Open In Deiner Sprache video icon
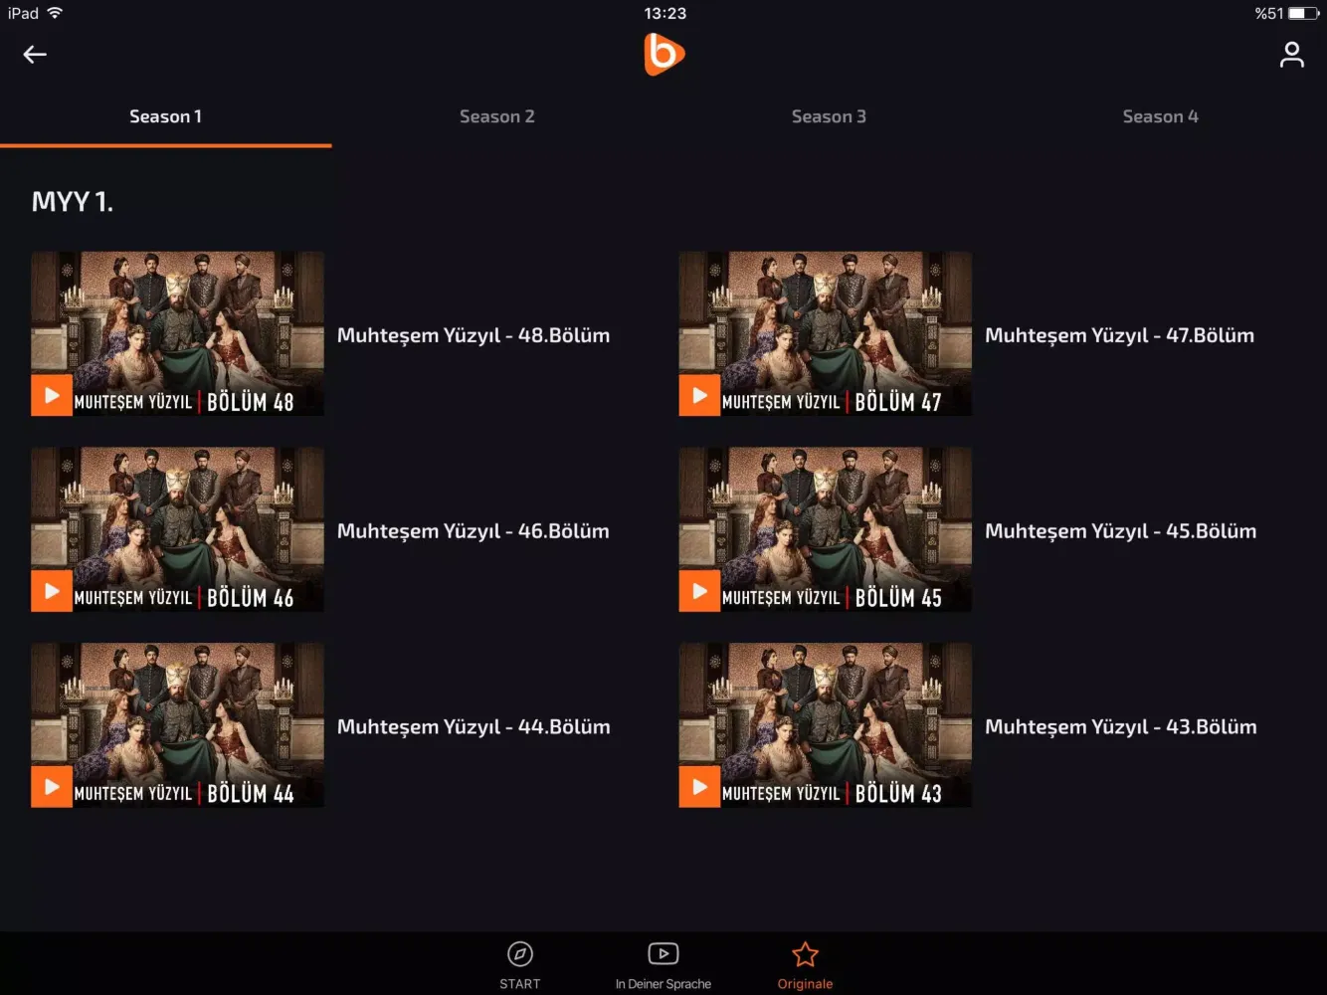The width and height of the screenshot is (1327, 995). (x=663, y=954)
